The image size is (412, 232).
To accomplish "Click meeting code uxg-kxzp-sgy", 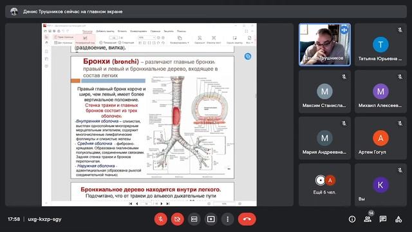I will pyautogui.click(x=44, y=219).
